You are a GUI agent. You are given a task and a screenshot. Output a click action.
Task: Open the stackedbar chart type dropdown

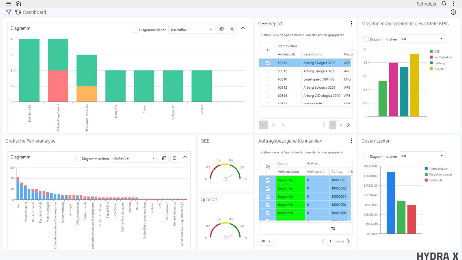[x=192, y=29]
